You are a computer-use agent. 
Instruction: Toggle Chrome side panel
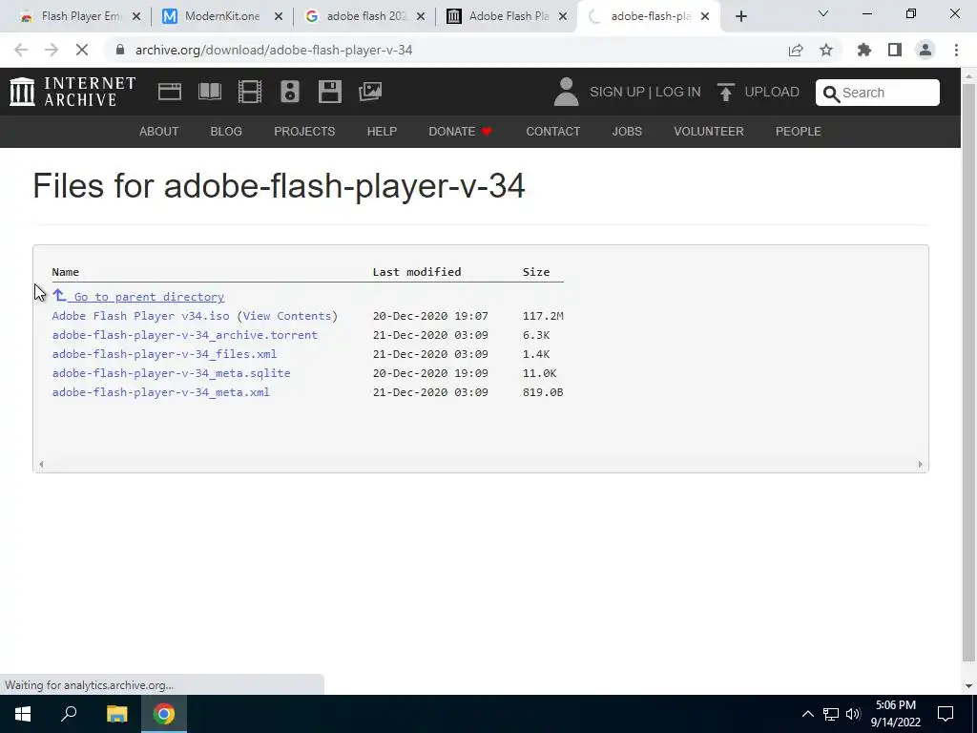pyautogui.click(x=895, y=50)
